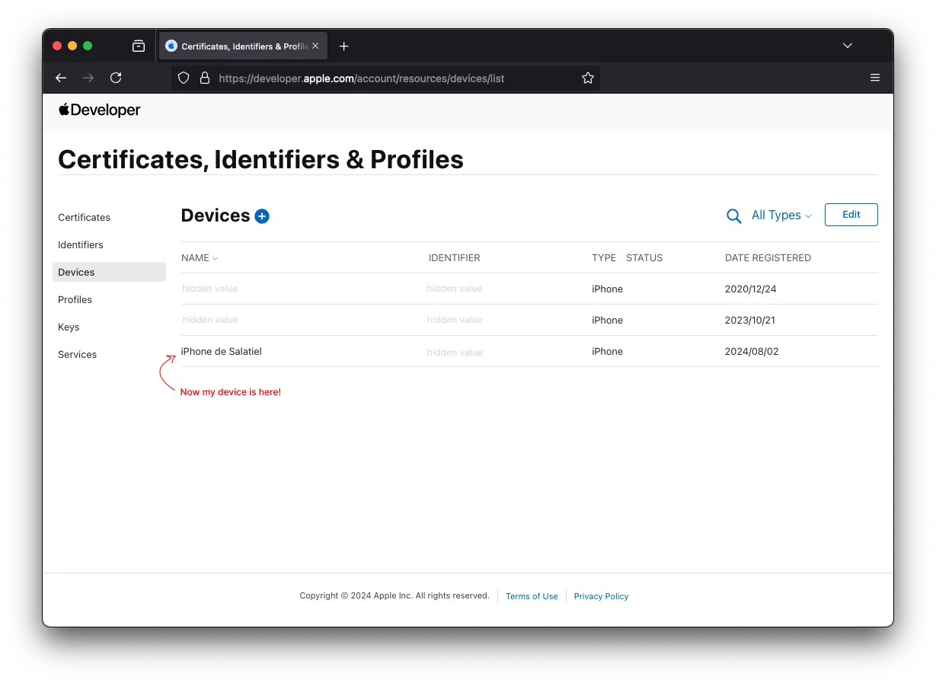Click the browser forward arrow
Viewport: 936px width, 683px height.
coord(88,78)
